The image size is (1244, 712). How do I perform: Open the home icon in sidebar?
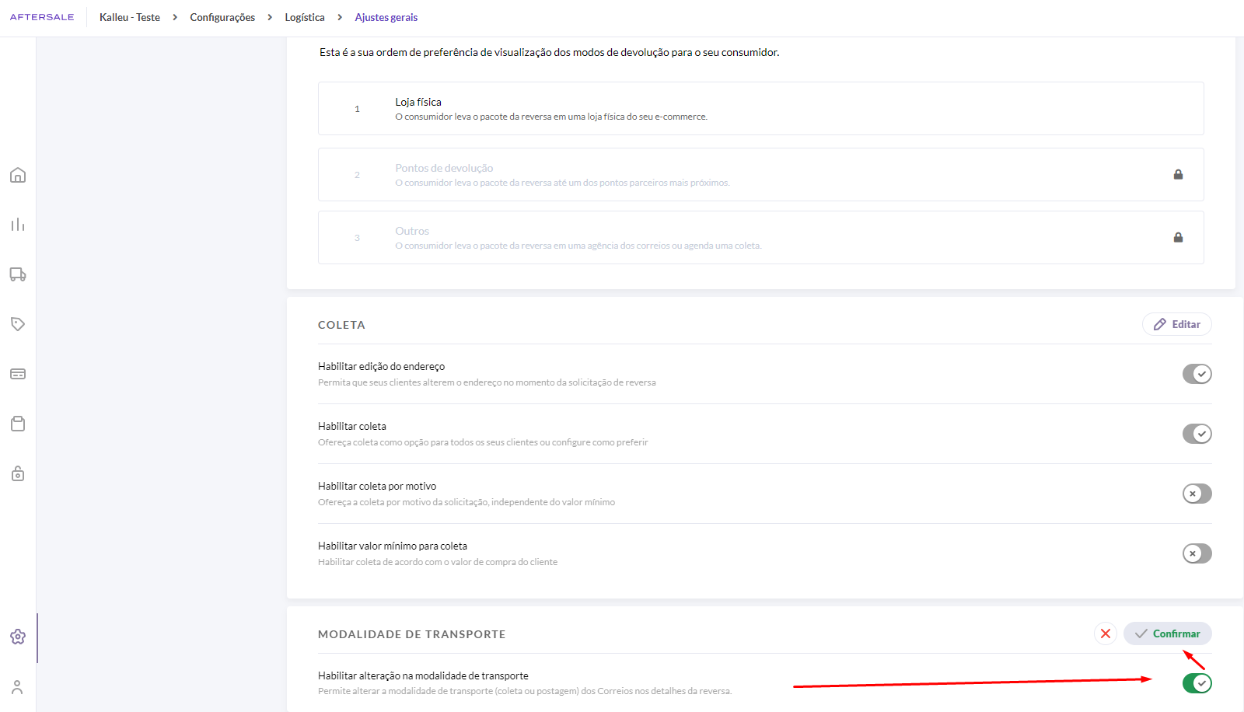[18, 175]
